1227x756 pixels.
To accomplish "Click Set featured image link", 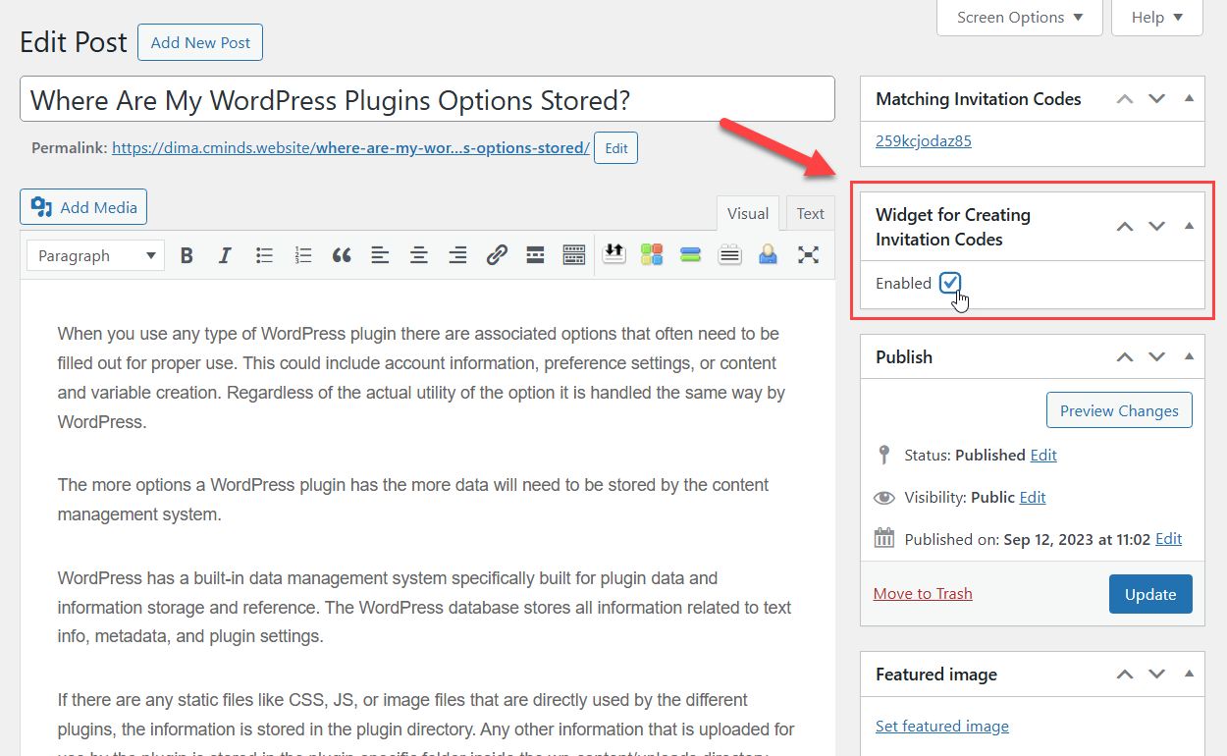I will coord(942,726).
